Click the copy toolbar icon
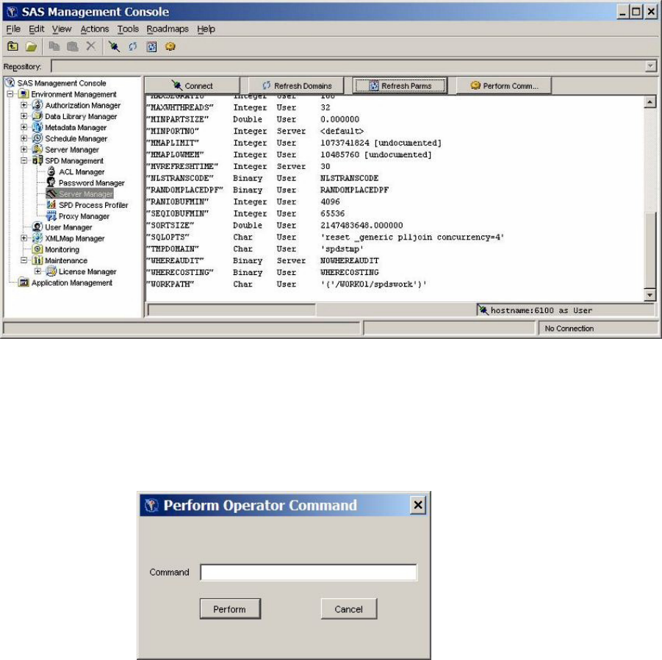This screenshot has width=662, height=660. click(x=54, y=46)
